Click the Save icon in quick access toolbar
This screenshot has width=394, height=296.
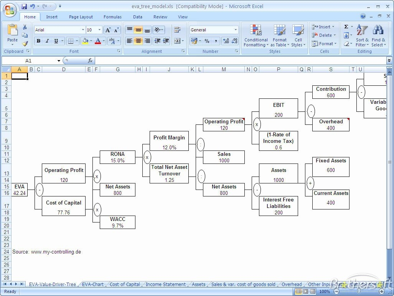click(x=24, y=7)
